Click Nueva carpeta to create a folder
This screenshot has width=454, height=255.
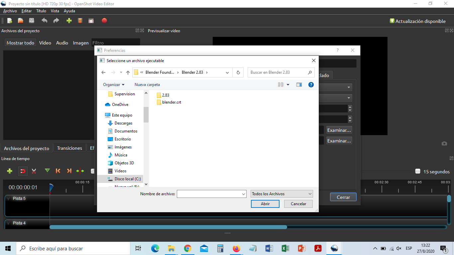[x=147, y=85]
